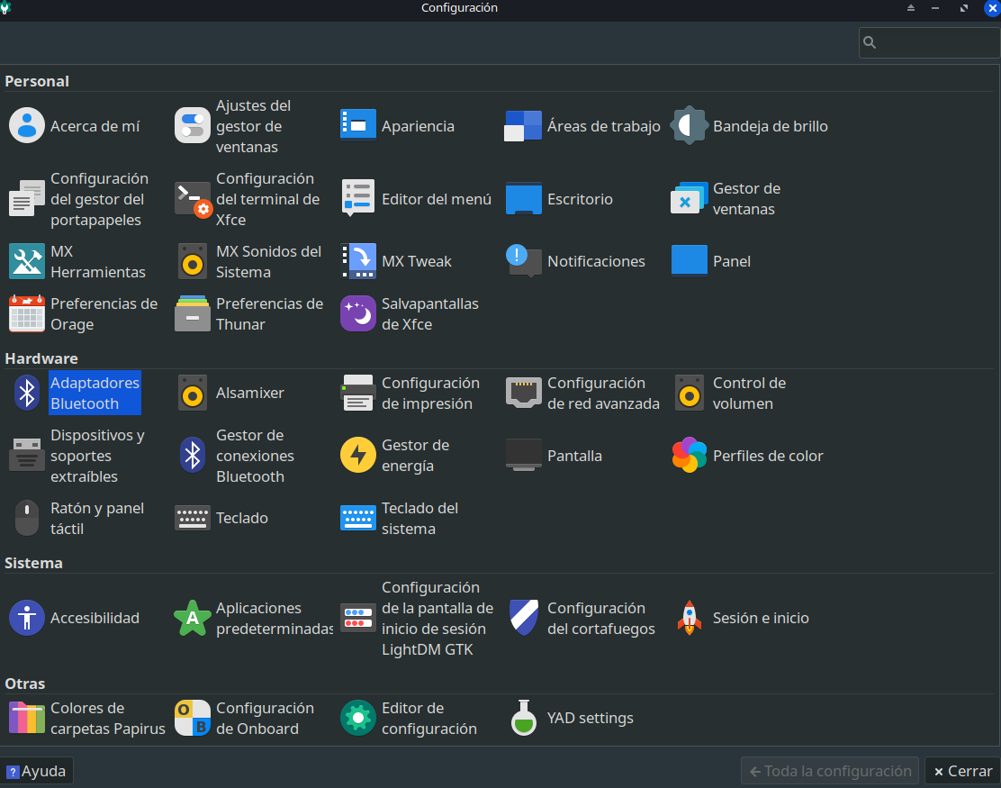
Task: Launch the Alsamixer icon
Action: pyautogui.click(x=192, y=393)
